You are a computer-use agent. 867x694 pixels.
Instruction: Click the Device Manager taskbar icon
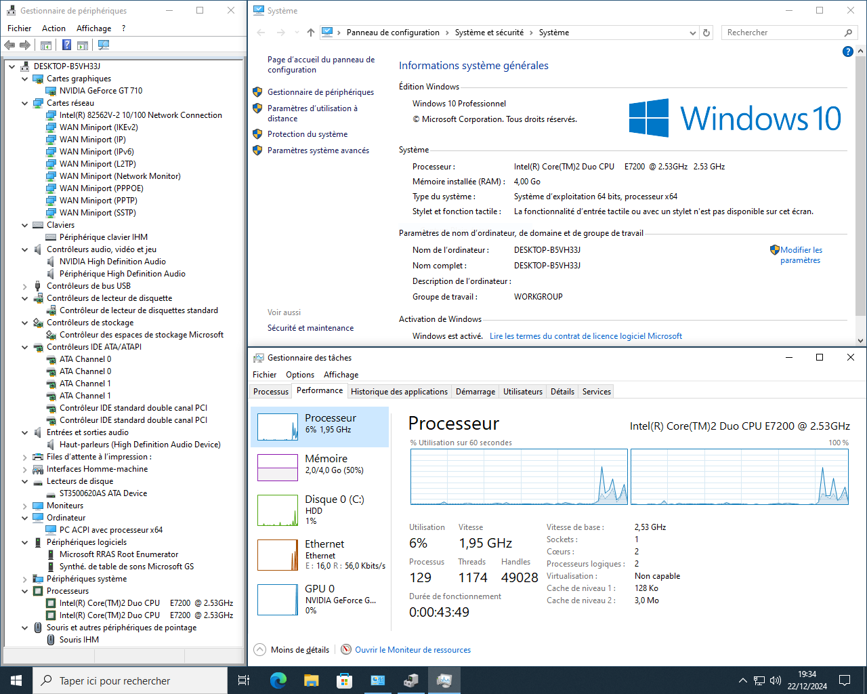point(410,680)
